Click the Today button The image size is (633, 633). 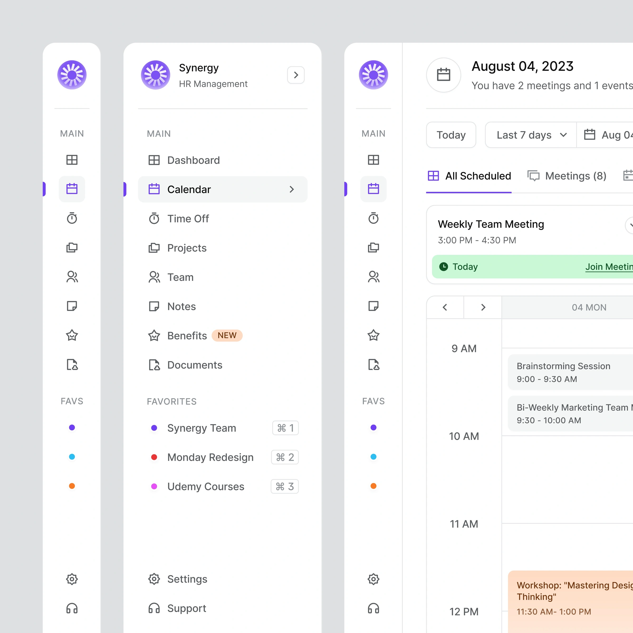point(451,135)
